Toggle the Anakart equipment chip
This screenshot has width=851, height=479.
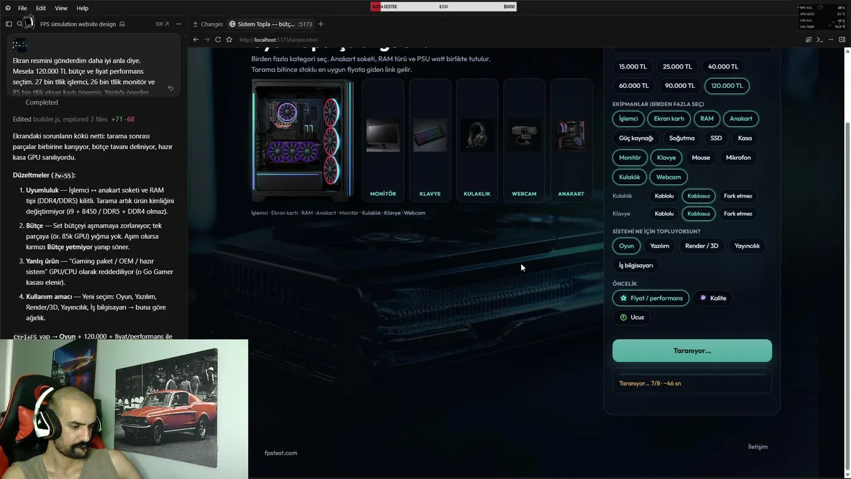741,118
